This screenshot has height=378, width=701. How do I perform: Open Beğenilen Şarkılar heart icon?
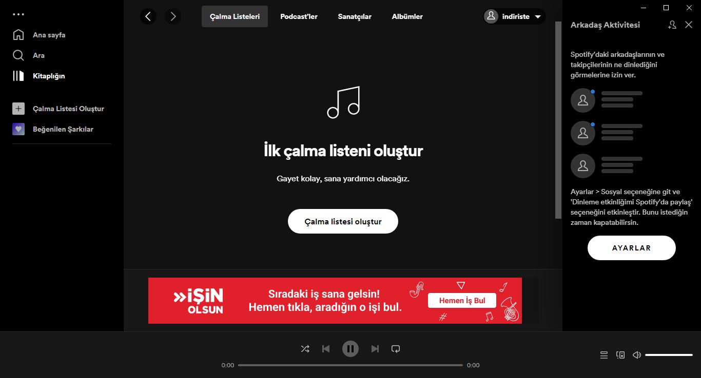(18, 129)
